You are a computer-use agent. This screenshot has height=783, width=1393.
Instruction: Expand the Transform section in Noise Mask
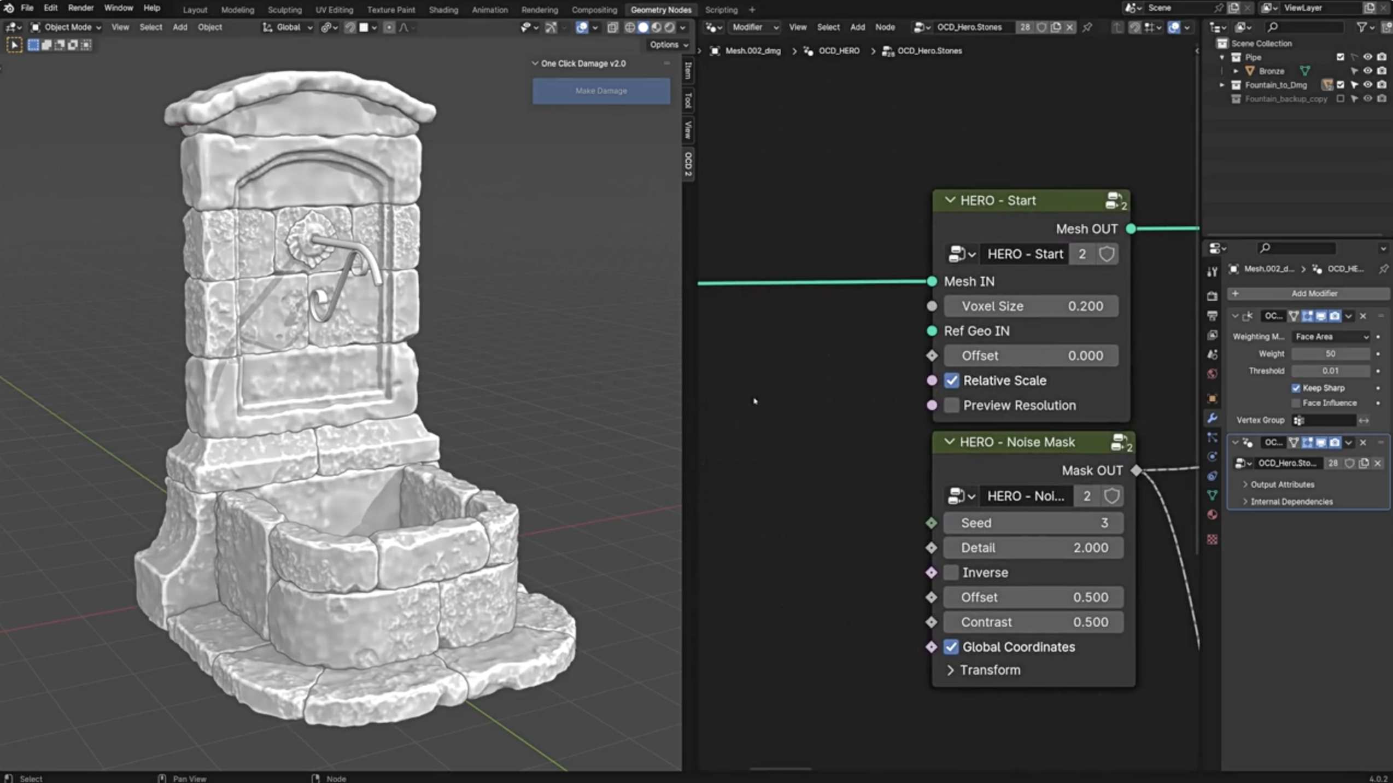[950, 670]
